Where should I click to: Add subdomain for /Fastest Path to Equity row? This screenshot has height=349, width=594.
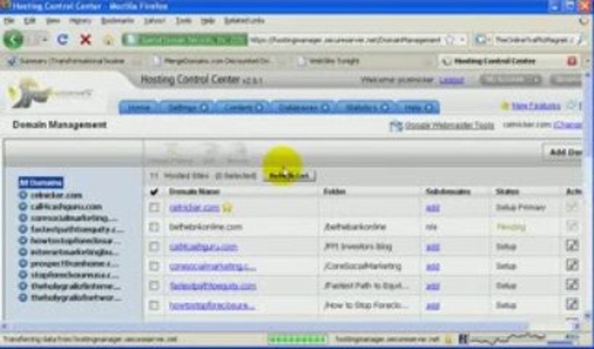coord(432,286)
